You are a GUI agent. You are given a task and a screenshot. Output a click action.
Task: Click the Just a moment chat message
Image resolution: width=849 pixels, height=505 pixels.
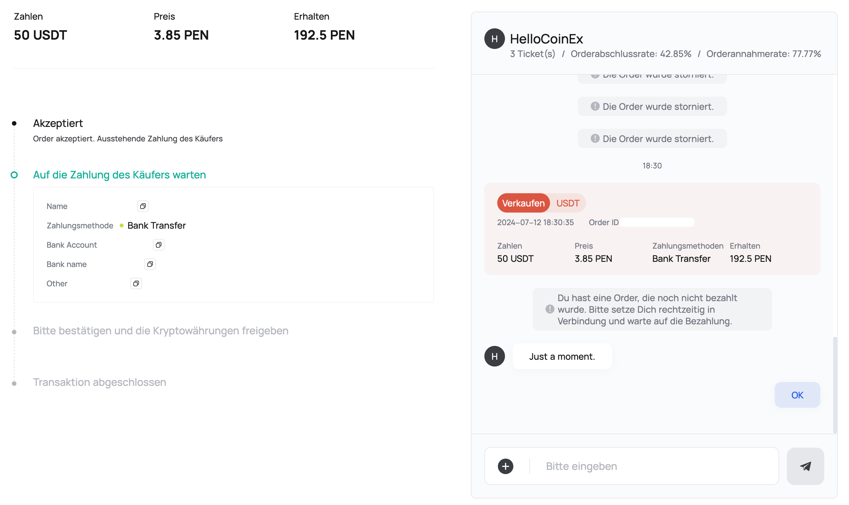pos(562,356)
